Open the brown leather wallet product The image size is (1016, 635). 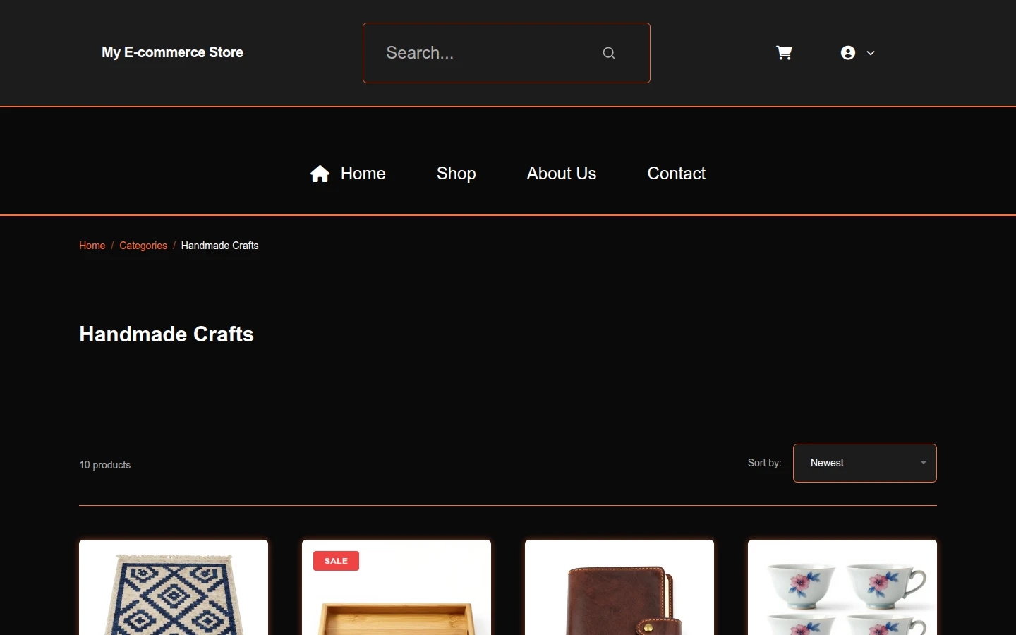point(619,588)
